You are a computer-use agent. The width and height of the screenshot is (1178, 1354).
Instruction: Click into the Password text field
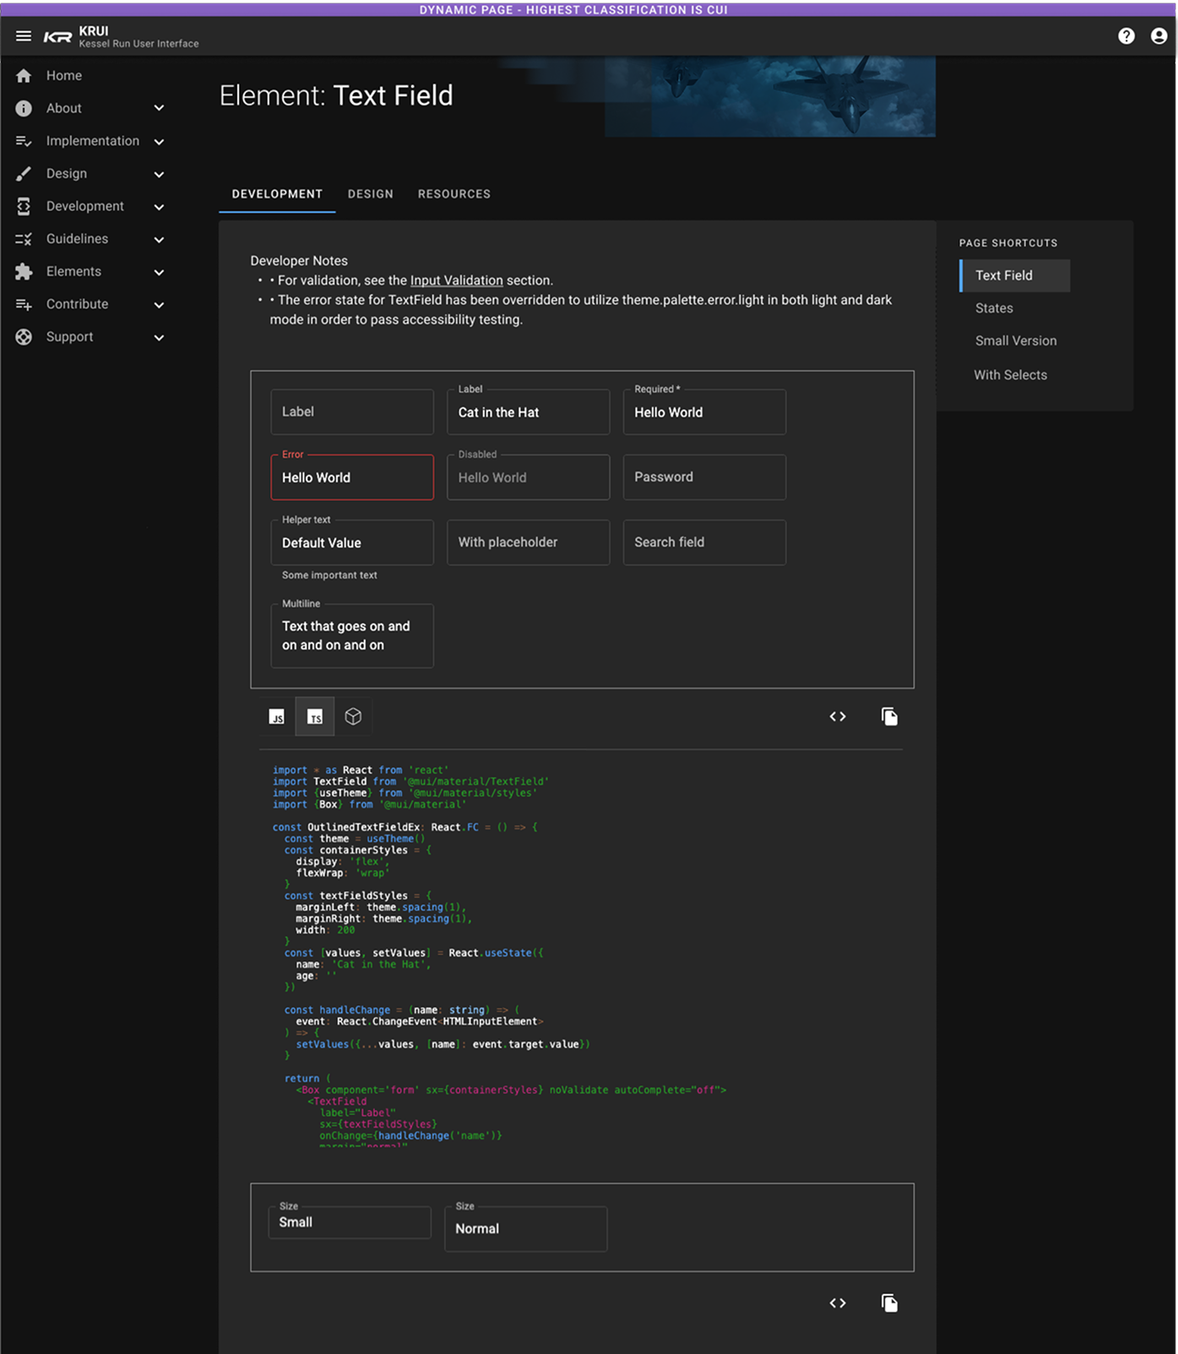click(x=704, y=477)
